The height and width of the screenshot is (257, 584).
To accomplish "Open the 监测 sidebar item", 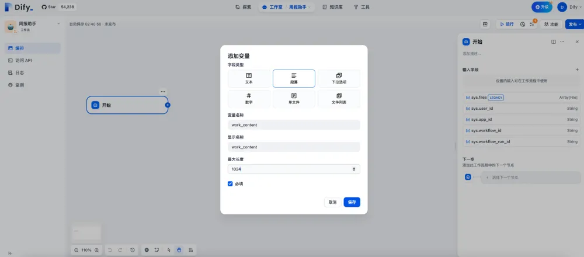I will (32, 85).
